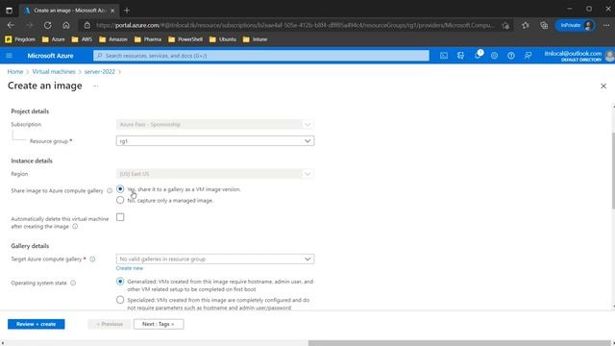Image resolution: width=615 pixels, height=346 pixels.
Task: Open Cloud Shell from the Azure header
Action: point(444,56)
